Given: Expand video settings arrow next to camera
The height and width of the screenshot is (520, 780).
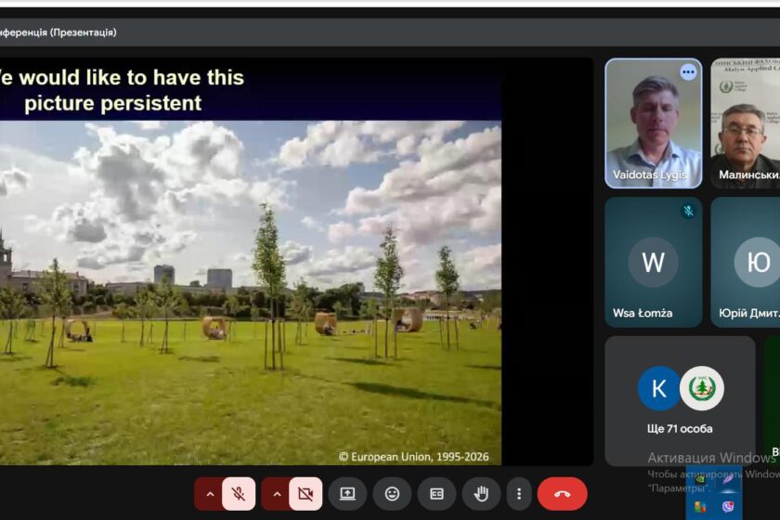Looking at the screenshot, I should click(x=277, y=494).
